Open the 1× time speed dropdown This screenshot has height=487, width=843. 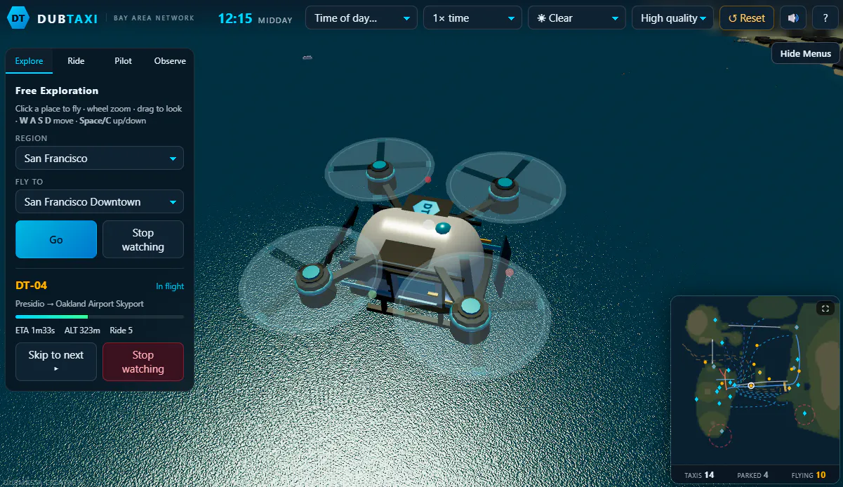tap(472, 18)
